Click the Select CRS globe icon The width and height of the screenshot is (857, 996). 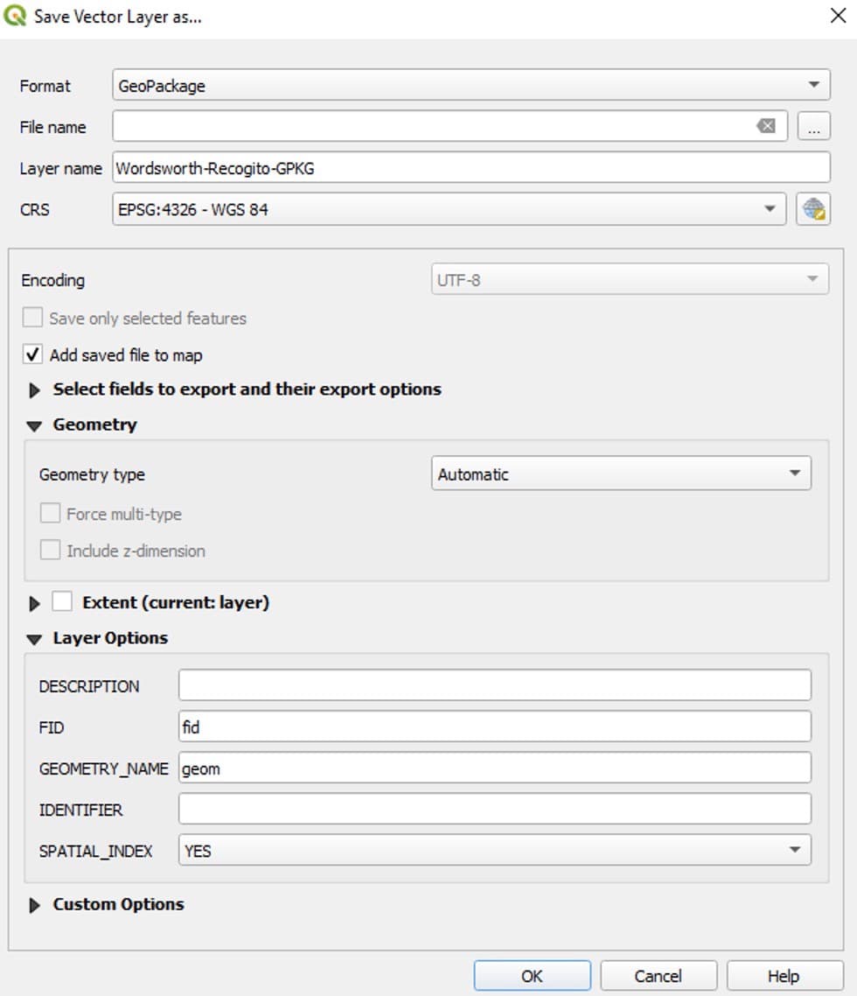point(812,209)
